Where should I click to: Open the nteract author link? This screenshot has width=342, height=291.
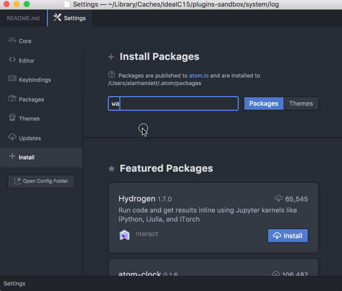(x=147, y=234)
